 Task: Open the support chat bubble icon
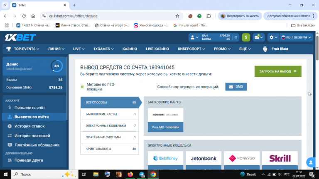tap(311, 162)
